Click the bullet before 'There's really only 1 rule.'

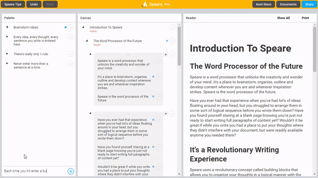(7, 54)
